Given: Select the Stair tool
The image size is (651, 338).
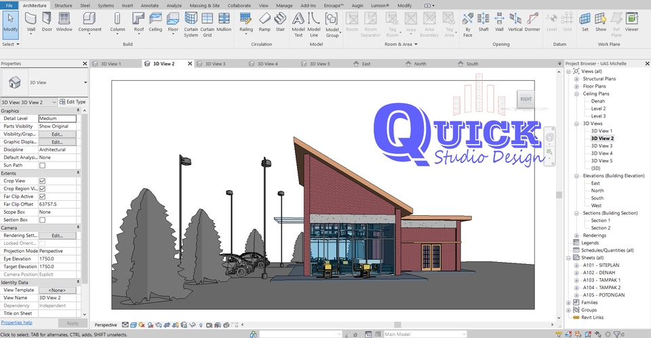Looking at the screenshot, I should pos(280,22).
